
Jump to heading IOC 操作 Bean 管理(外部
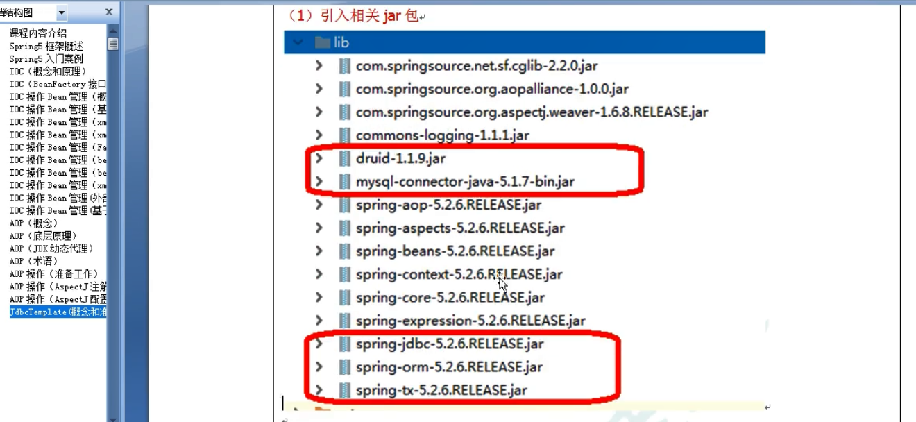click(x=58, y=198)
